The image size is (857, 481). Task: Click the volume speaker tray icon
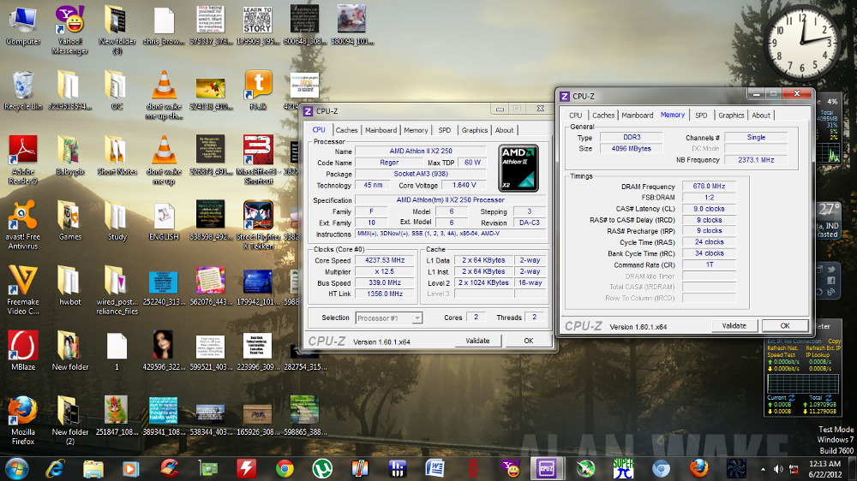[778, 469]
